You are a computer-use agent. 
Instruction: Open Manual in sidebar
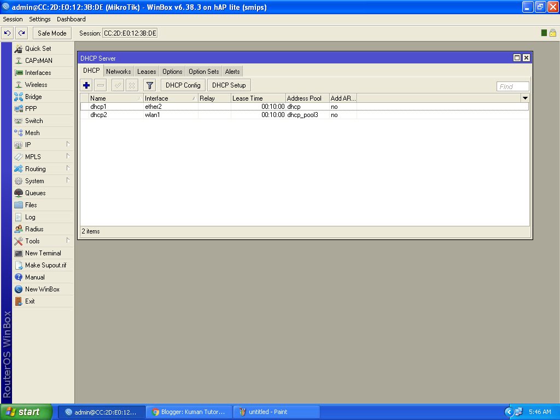(43, 277)
